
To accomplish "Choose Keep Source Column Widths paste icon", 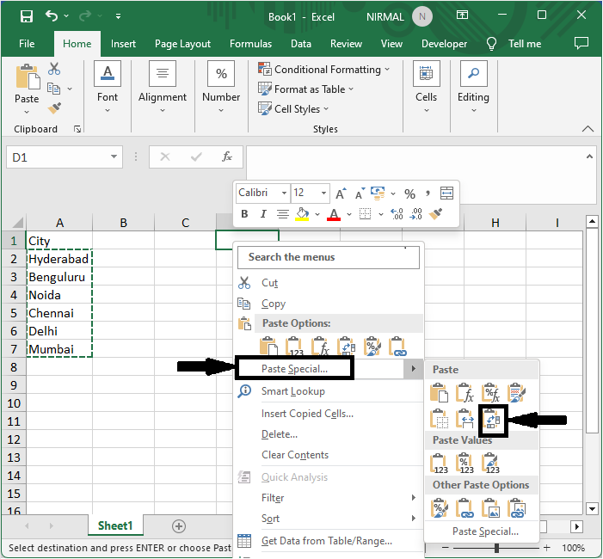I will pyautogui.click(x=466, y=420).
